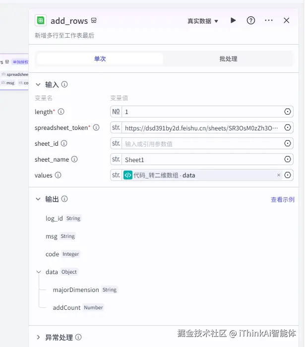Image resolution: width=305 pixels, height=347 pixels.
Task: Open the 真实数据 mode dropdown
Action: pyautogui.click(x=203, y=21)
